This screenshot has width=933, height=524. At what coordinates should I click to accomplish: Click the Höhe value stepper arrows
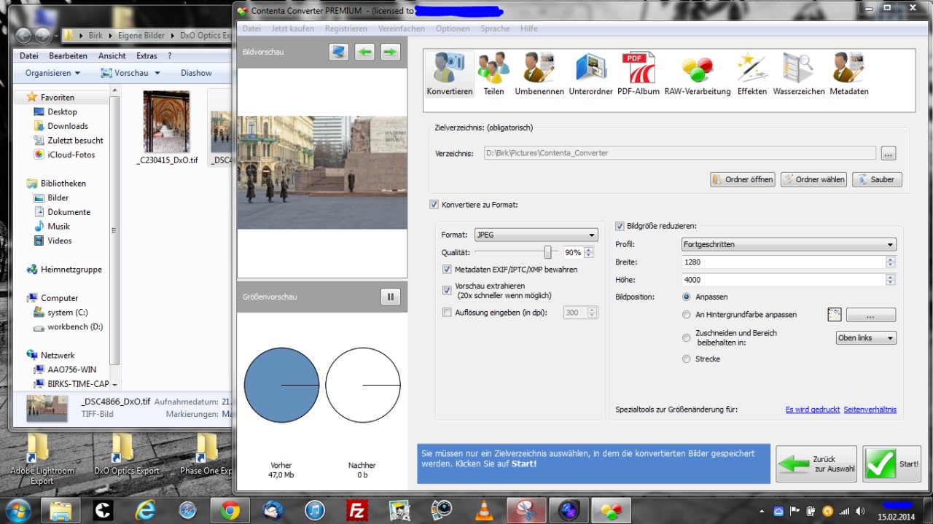click(890, 280)
